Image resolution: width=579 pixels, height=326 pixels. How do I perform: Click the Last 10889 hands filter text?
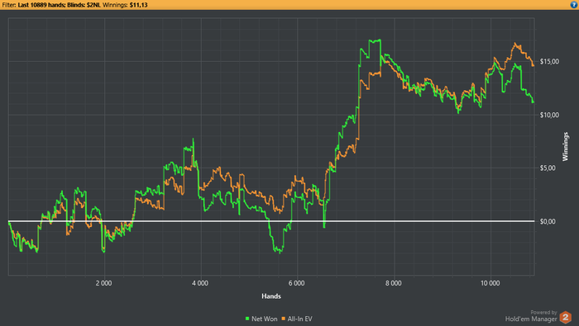tap(41, 5)
